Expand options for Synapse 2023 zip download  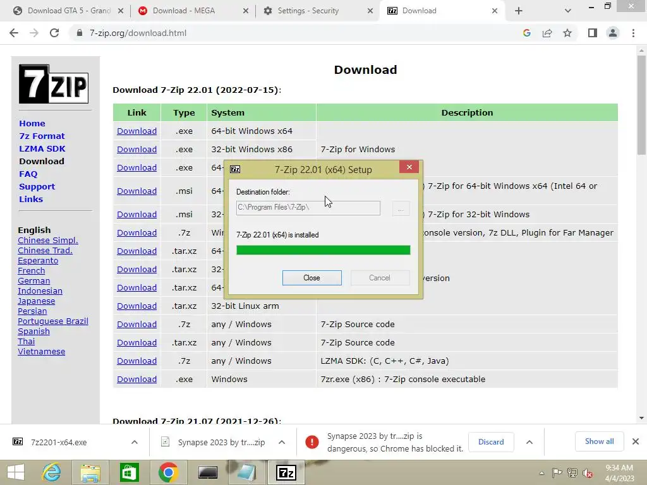coord(282,442)
